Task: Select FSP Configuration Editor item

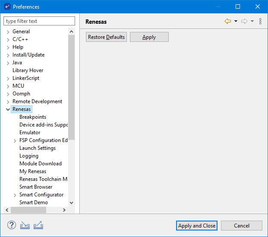Action: [x=44, y=140]
